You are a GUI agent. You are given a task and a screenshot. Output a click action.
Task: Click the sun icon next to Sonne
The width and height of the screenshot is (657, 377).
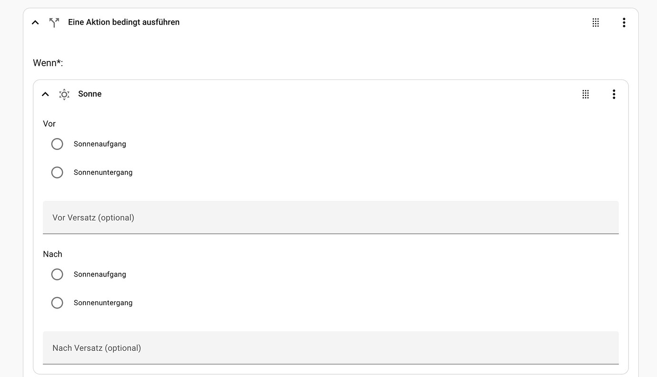tap(64, 94)
